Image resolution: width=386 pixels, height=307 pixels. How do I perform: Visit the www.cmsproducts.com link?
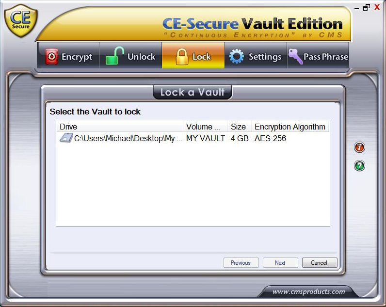click(308, 291)
